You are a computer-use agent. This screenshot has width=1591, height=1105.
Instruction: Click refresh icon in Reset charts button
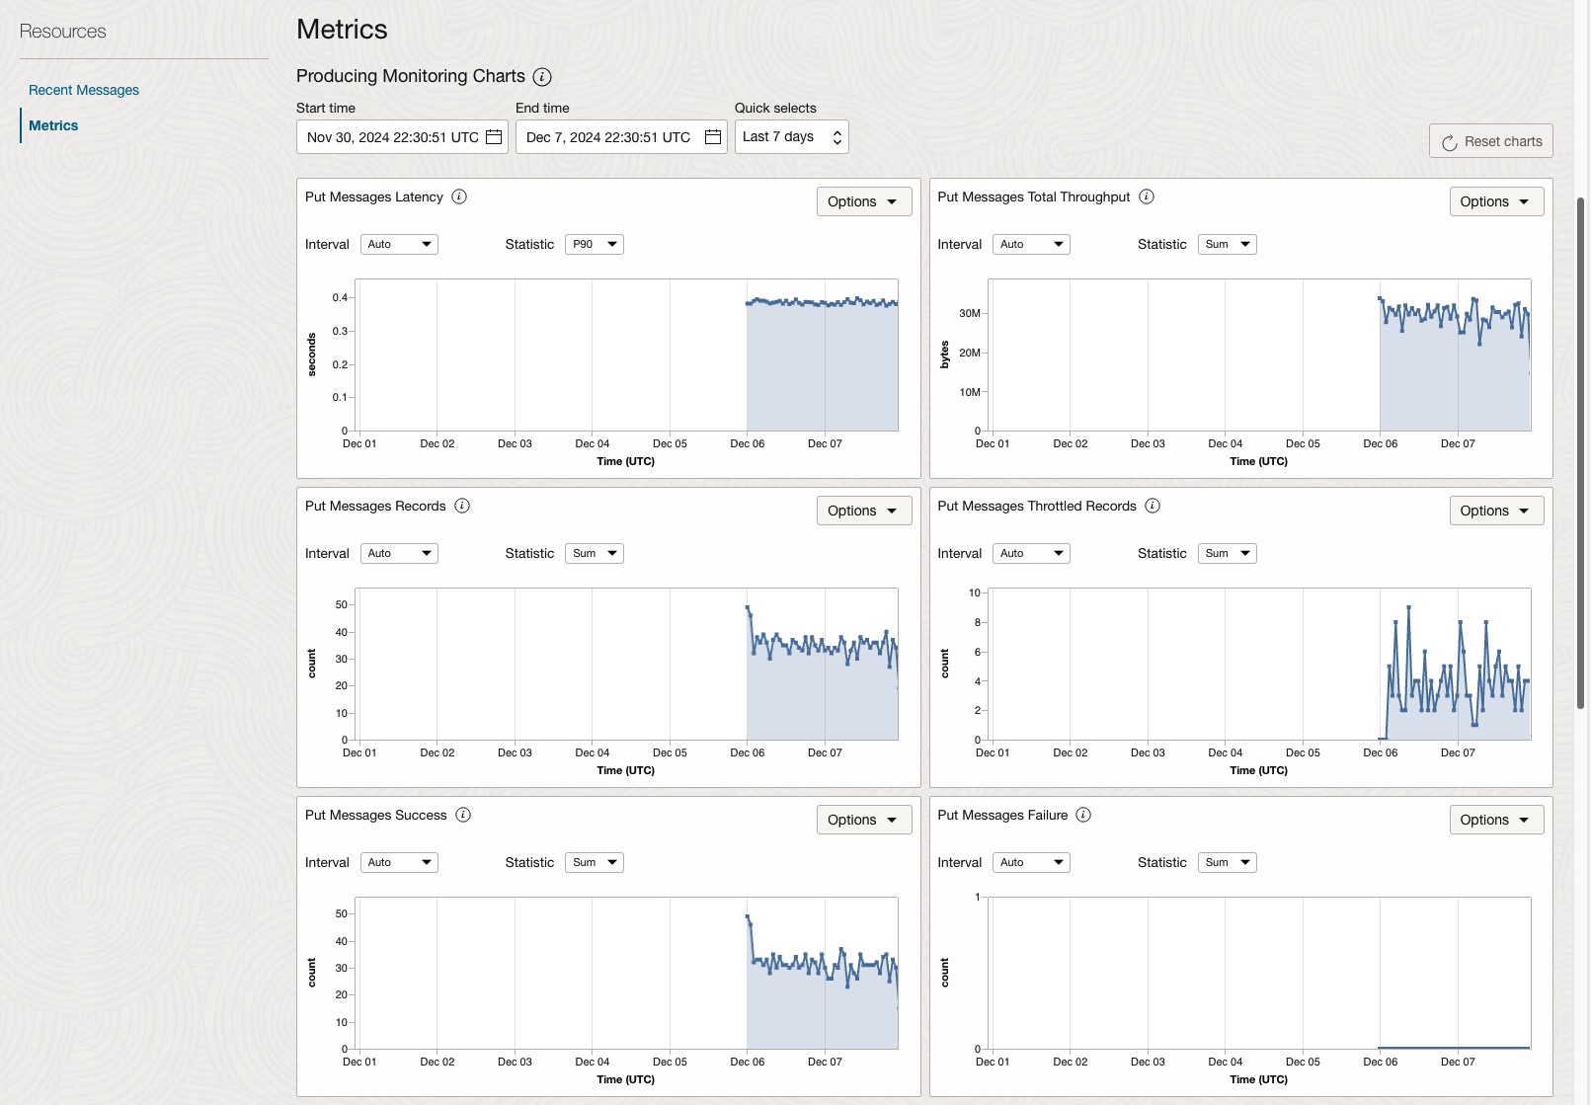pos(1450,142)
